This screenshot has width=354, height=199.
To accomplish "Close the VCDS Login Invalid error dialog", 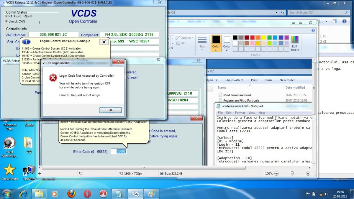I will pos(118,62).
